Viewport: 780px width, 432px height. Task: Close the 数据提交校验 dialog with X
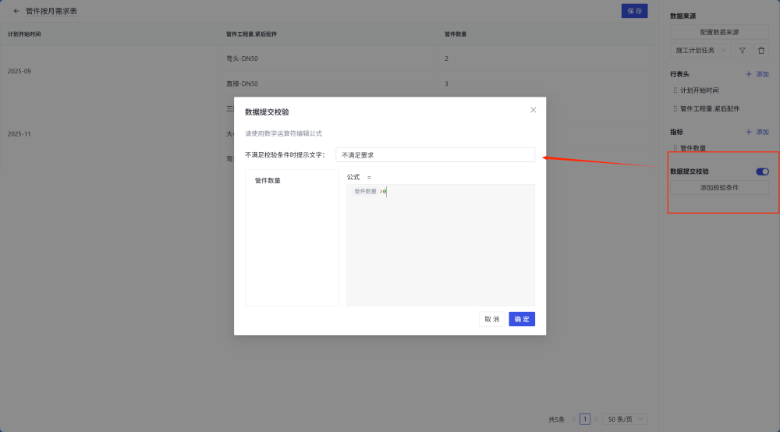point(534,110)
